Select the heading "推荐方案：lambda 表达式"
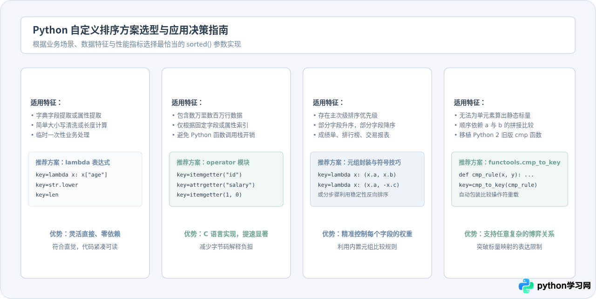596x299 pixels. 73,163
